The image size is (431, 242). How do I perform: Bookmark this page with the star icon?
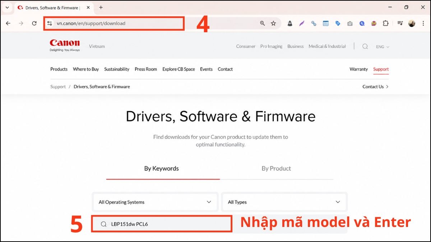click(x=273, y=23)
